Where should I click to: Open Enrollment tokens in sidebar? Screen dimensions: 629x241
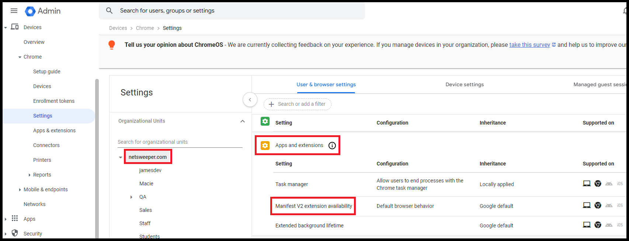point(54,101)
